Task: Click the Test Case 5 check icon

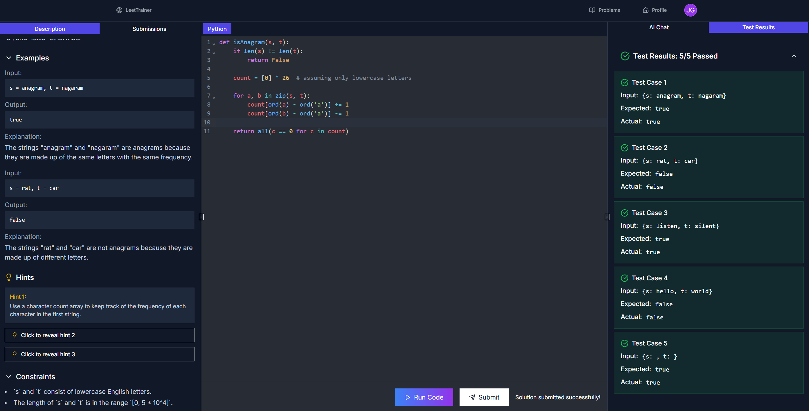Action: [x=625, y=344]
